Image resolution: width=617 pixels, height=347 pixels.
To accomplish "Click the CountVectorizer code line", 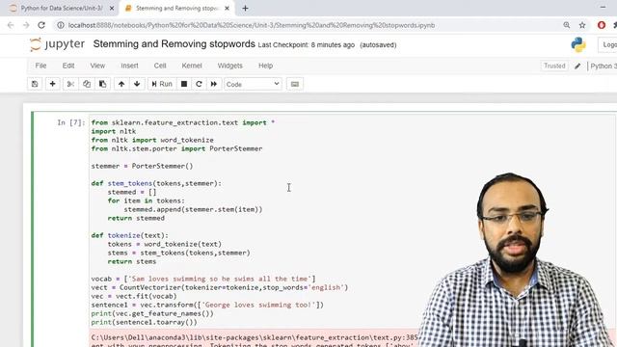I will pos(220,287).
